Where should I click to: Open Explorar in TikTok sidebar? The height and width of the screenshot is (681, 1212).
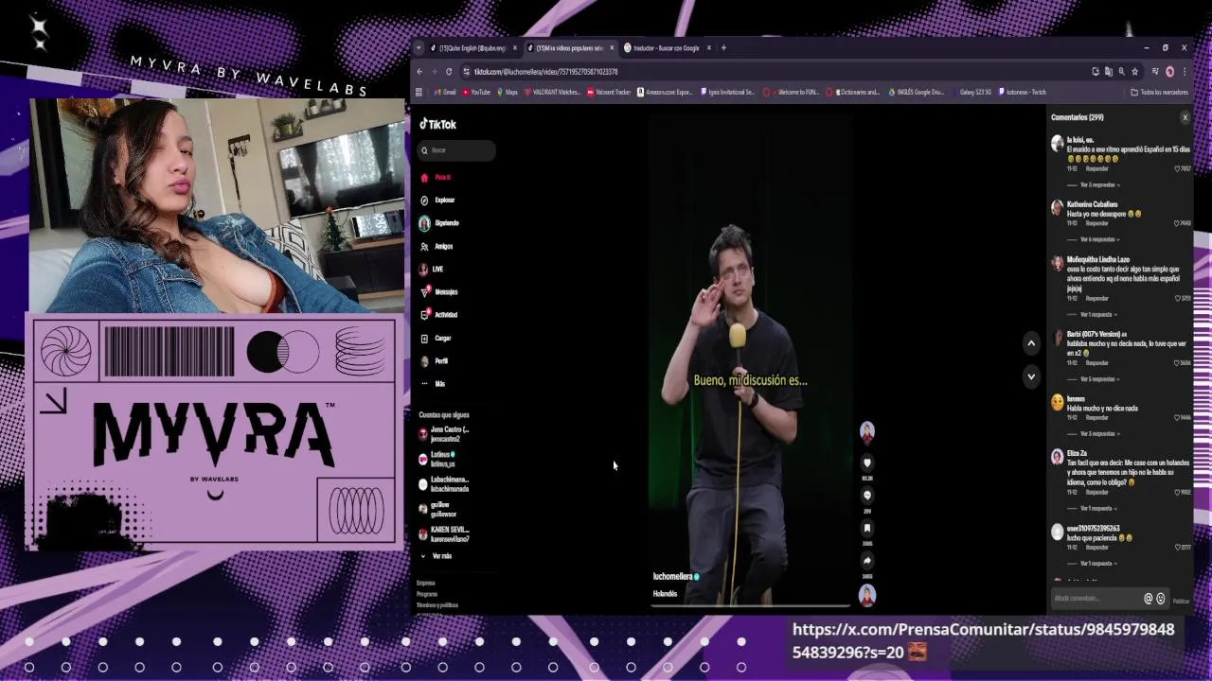point(438,201)
